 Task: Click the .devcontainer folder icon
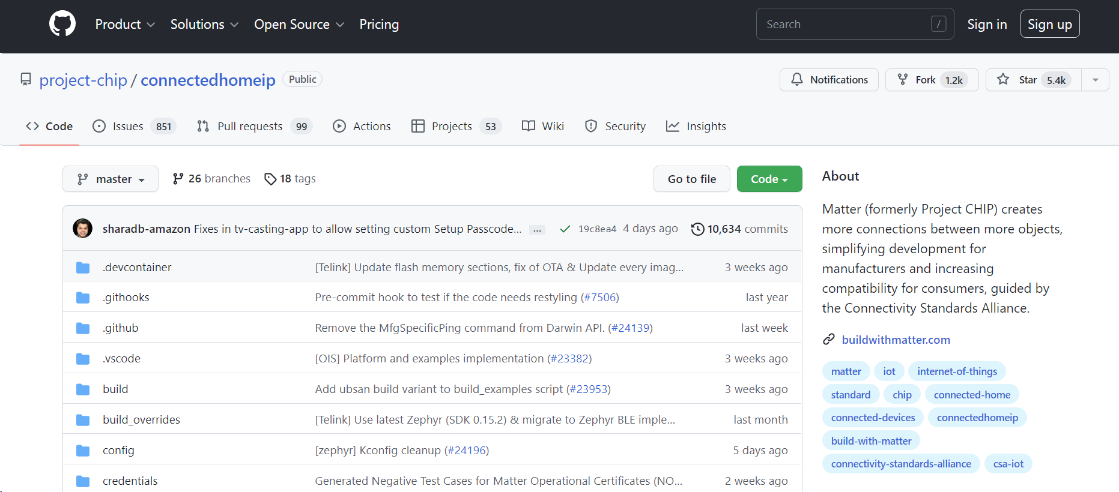83,268
